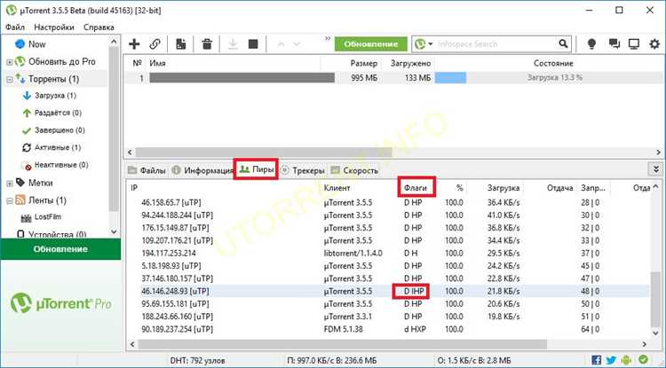The height and width of the screenshot is (368, 666).
Task: Select Обновить до Pro in sidebar
Action: tap(61, 61)
